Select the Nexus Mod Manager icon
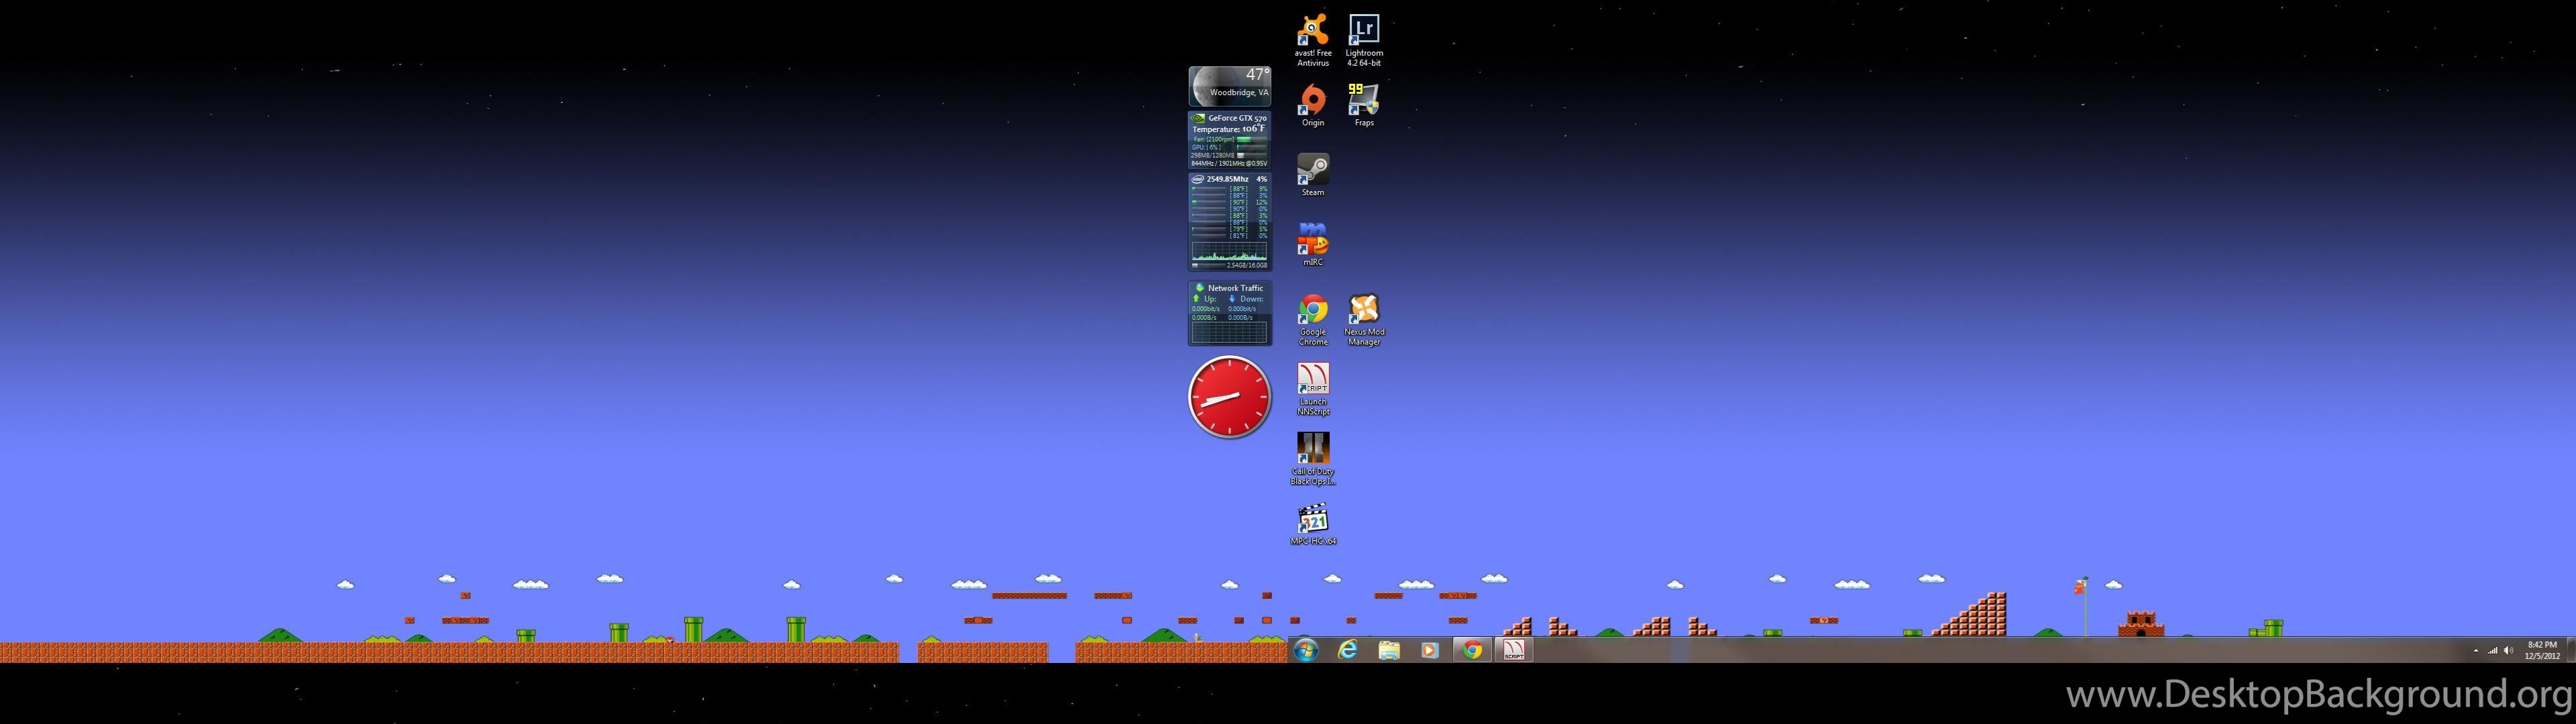The height and width of the screenshot is (724, 2576). (x=1364, y=320)
